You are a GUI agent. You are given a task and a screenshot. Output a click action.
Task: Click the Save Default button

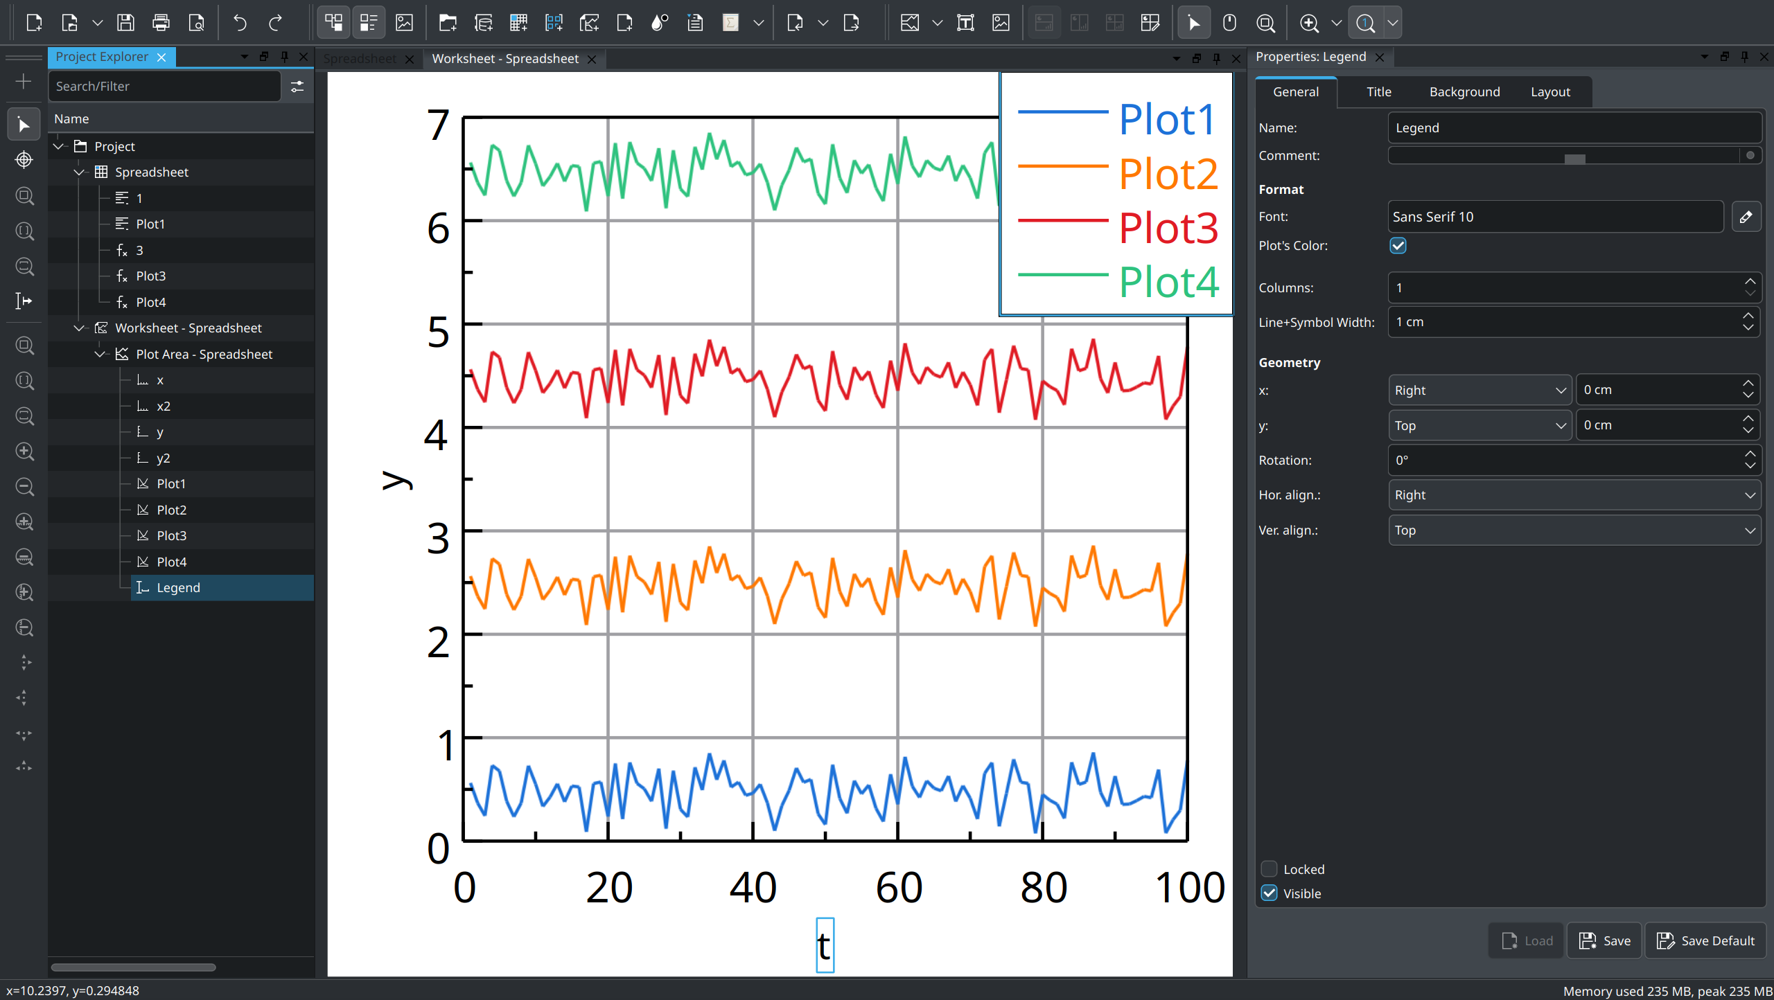point(1705,940)
